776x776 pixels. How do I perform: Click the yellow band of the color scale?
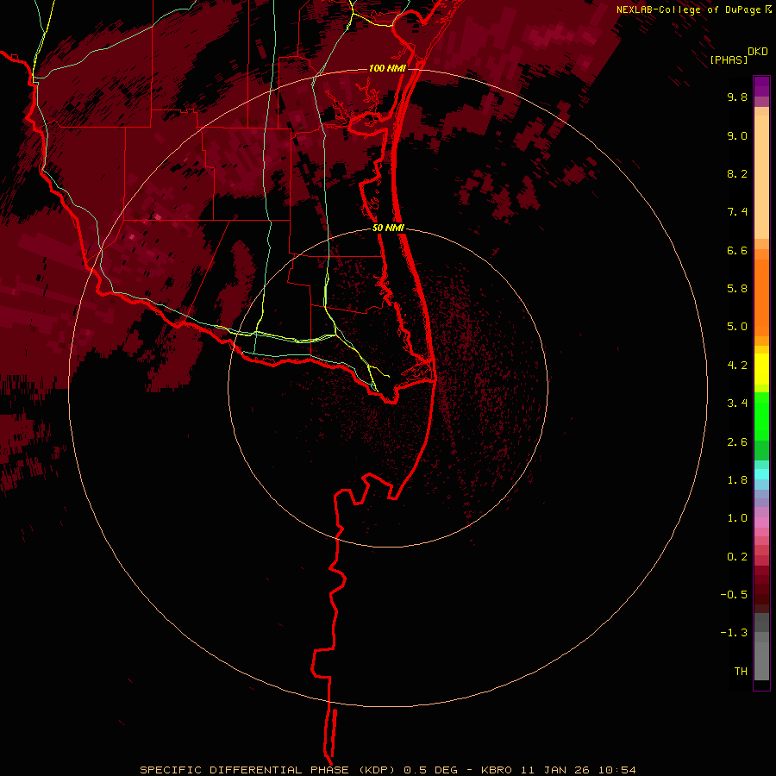(761, 369)
